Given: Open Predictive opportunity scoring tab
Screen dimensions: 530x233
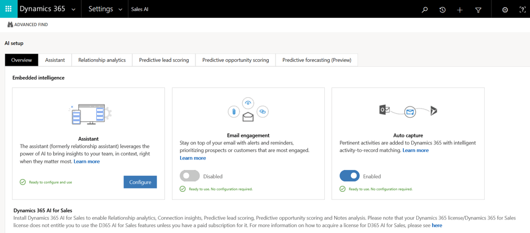Looking at the screenshot, I should point(236,60).
